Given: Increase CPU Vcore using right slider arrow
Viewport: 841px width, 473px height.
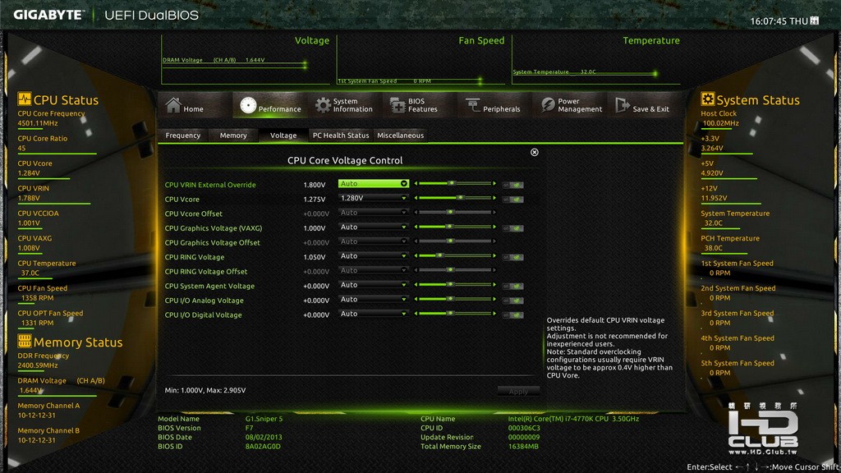Looking at the screenshot, I should 494,198.
